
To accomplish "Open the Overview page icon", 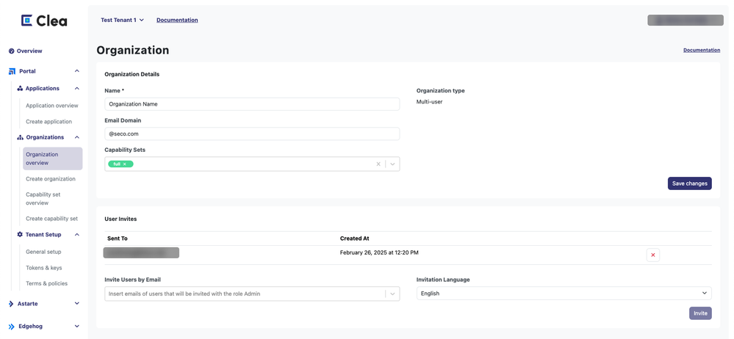I will coord(12,51).
